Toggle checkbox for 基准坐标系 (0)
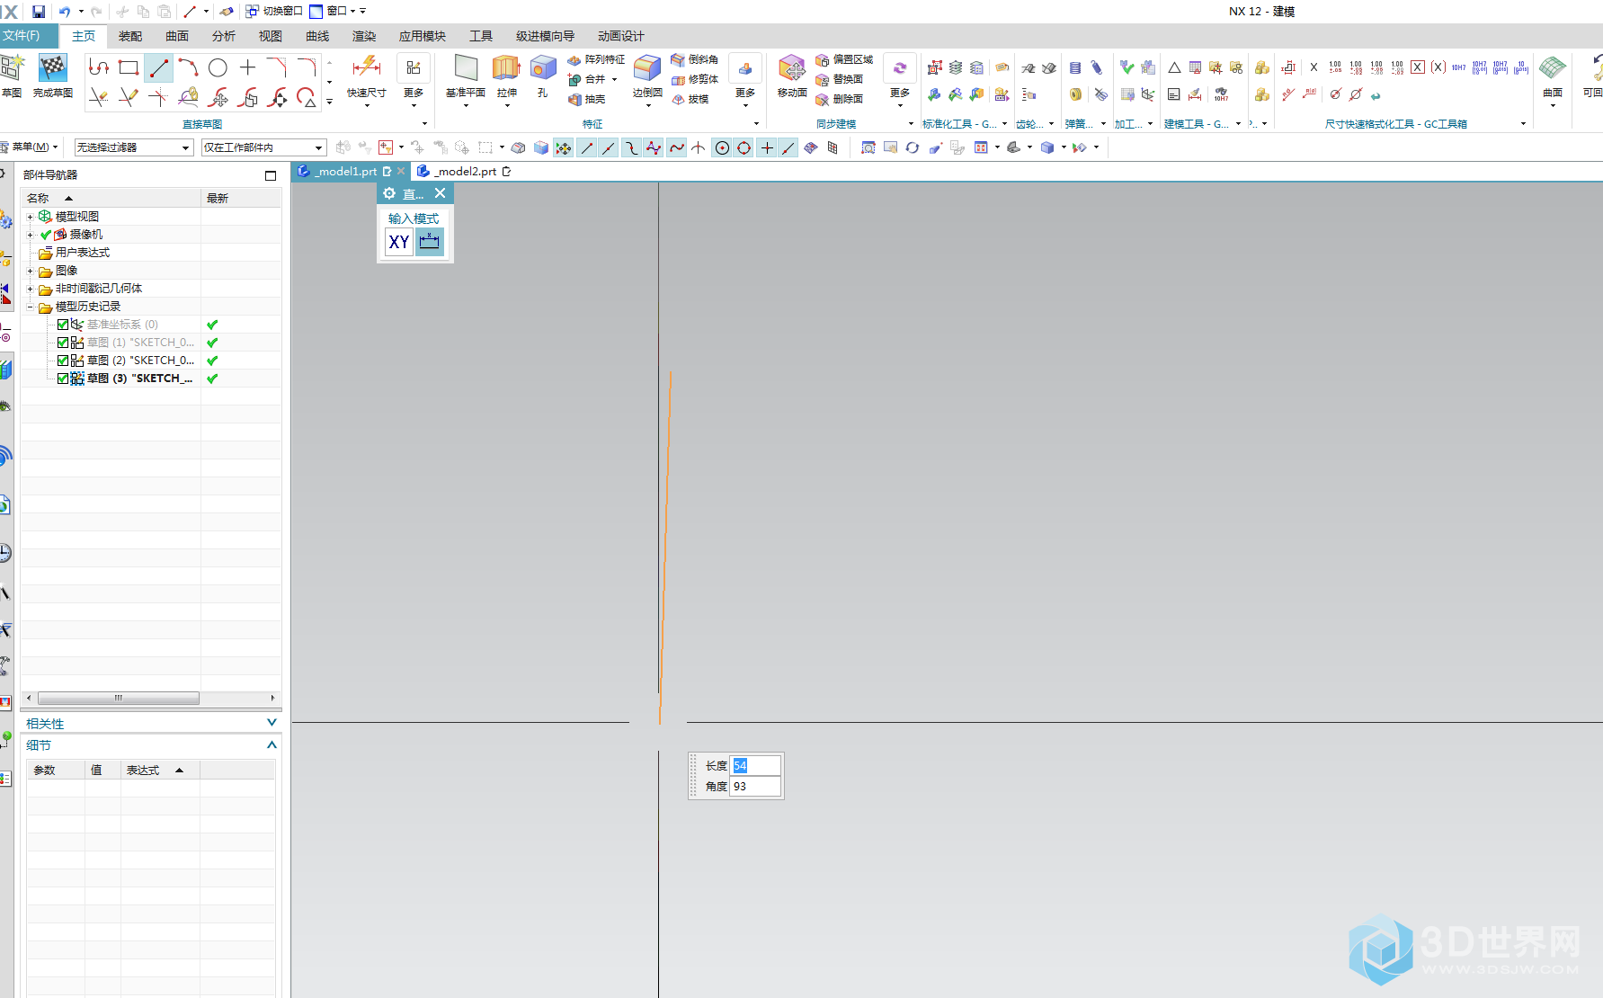Viewport: 1603px width, 998px height. [x=63, y=325]
